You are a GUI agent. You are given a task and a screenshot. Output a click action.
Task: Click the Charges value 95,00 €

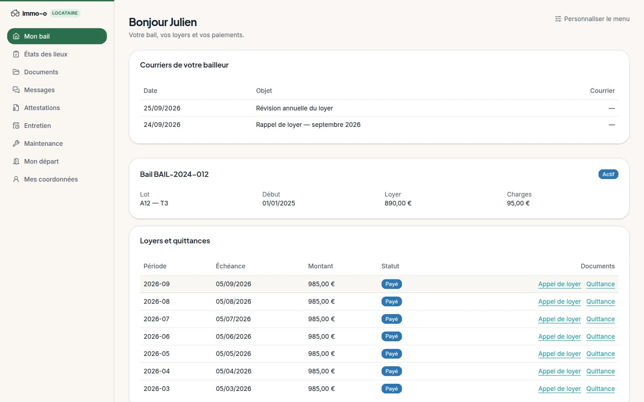[x=518, y=203]
